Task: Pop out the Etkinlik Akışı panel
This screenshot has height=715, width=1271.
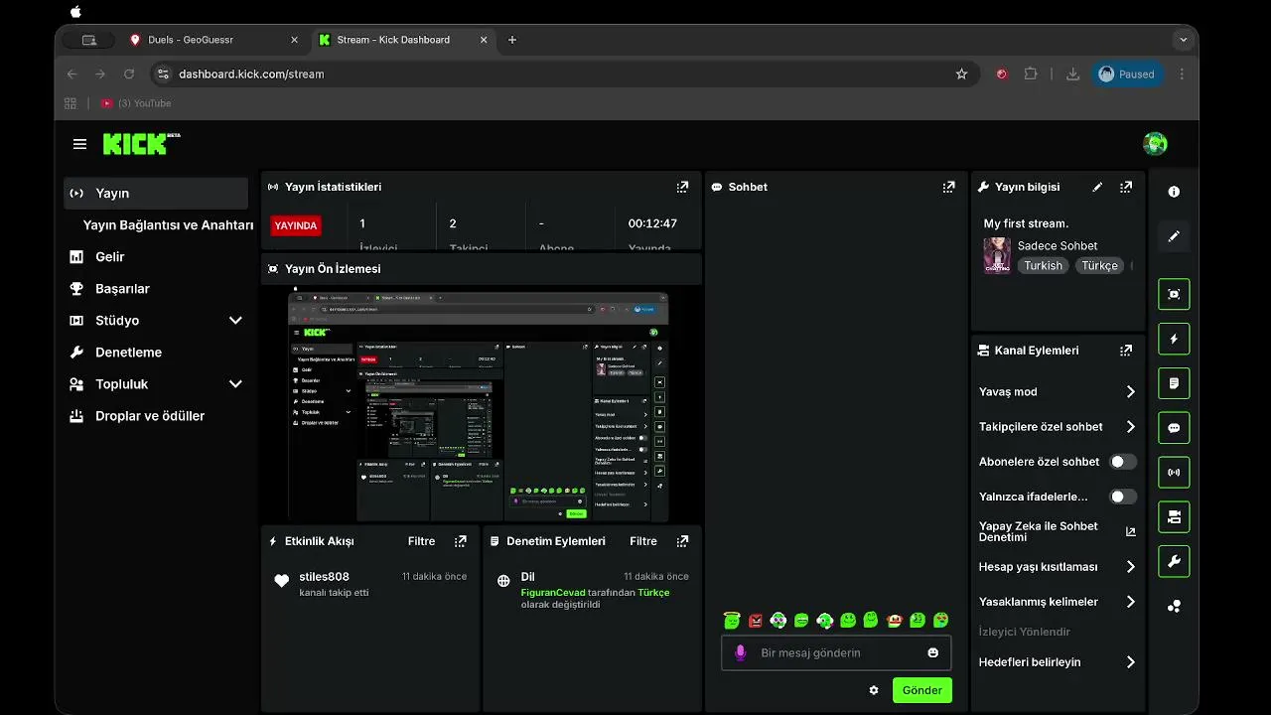Action: (460, 541)
